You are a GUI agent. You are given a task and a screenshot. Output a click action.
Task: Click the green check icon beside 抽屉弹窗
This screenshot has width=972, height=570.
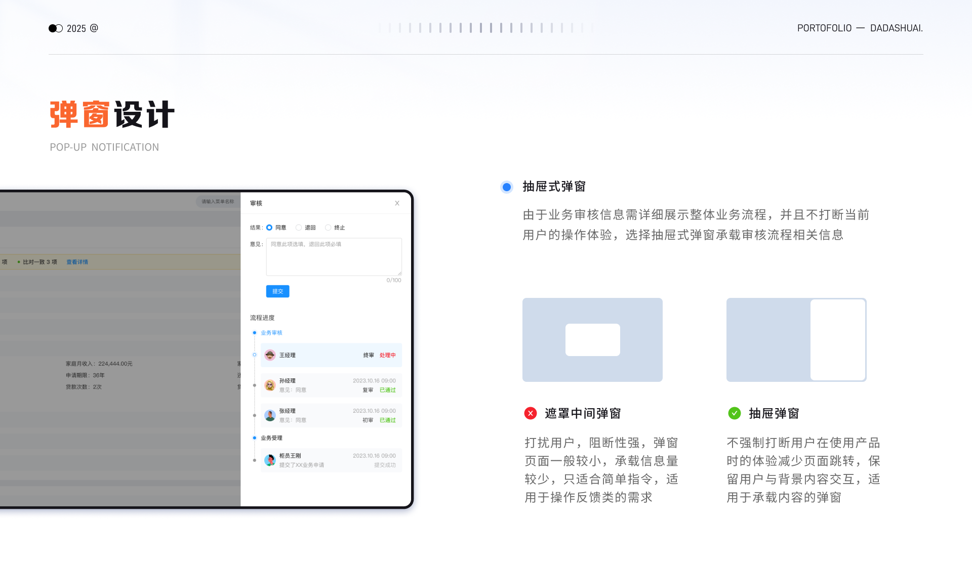734,413
